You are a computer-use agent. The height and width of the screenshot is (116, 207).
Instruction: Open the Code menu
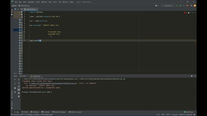pyautogui.click(x=38, y=2)
